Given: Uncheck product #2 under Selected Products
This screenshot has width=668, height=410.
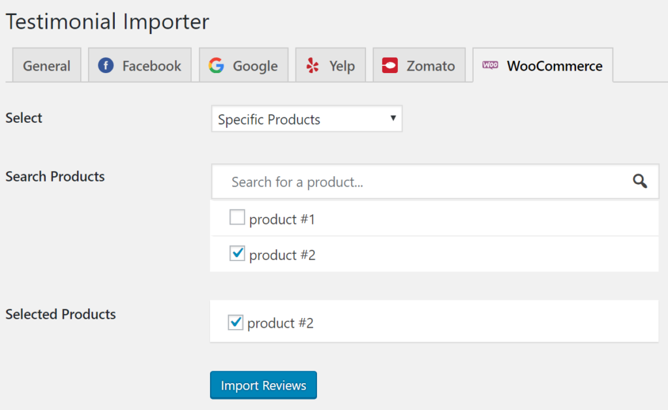Looking at the screenshot, I should coord(235,323).
